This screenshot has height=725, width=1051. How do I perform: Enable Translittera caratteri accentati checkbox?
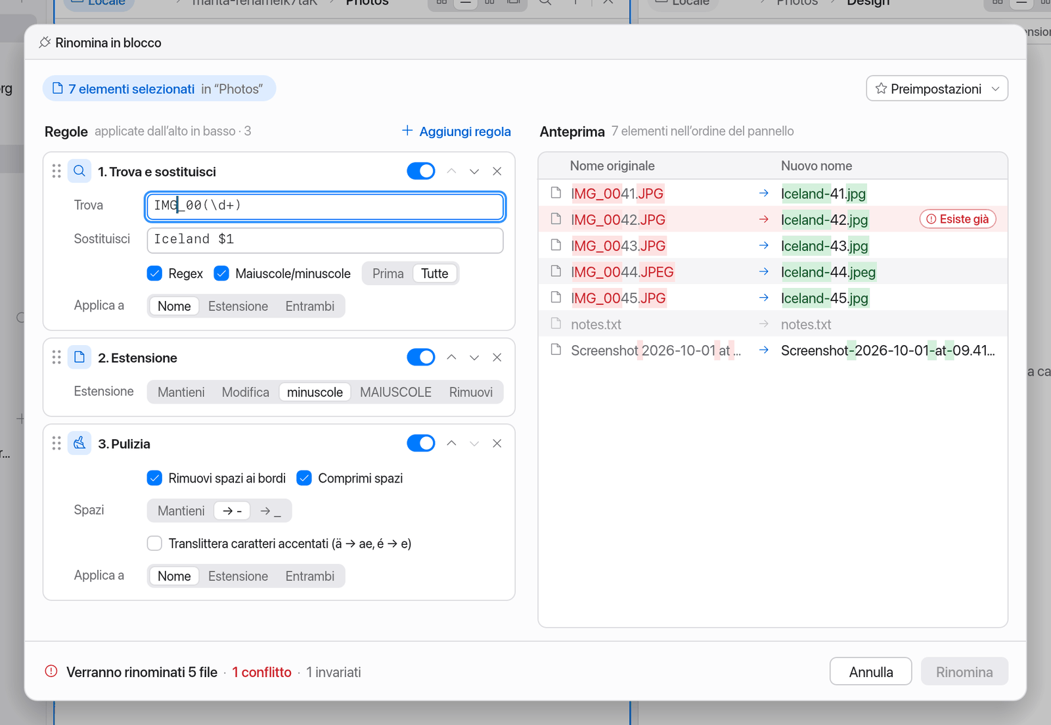(154, 544)
